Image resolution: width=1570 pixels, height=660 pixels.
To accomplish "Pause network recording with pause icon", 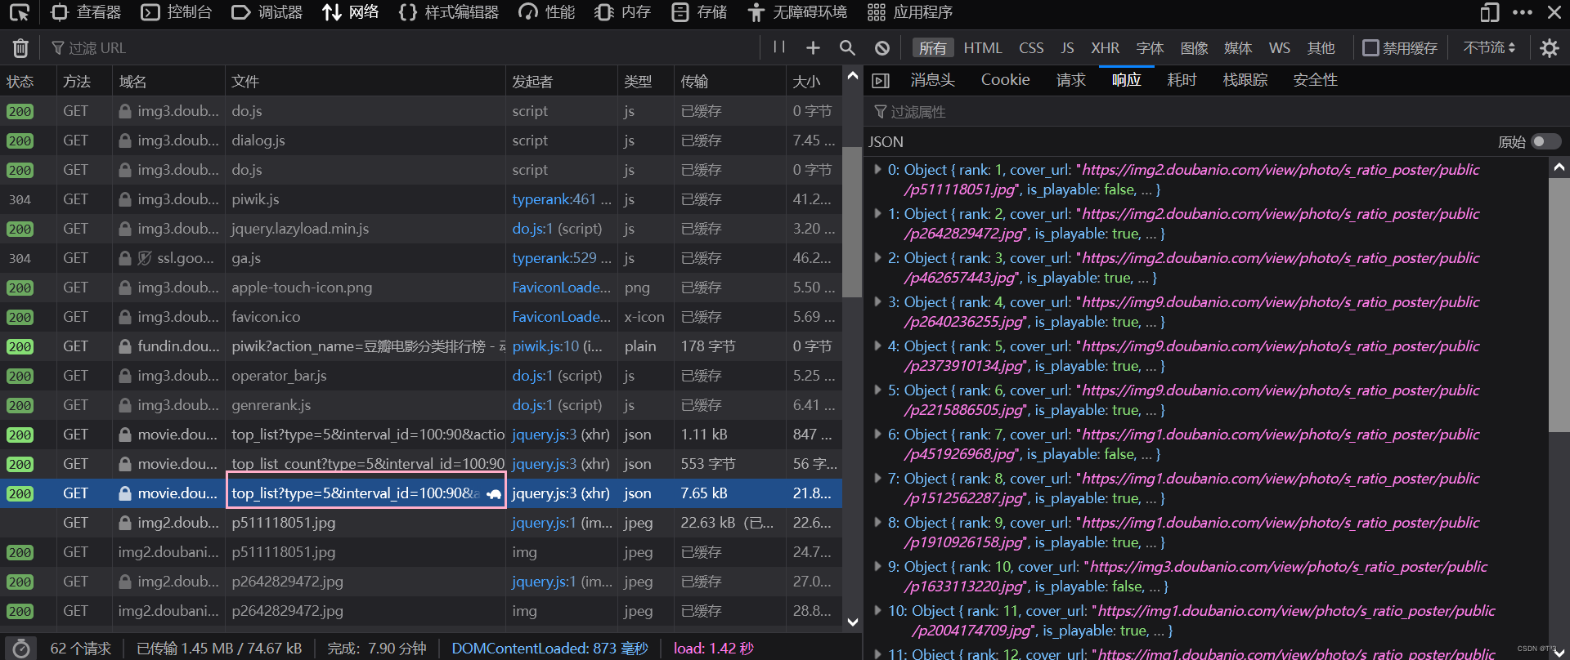I will [779, 47].
